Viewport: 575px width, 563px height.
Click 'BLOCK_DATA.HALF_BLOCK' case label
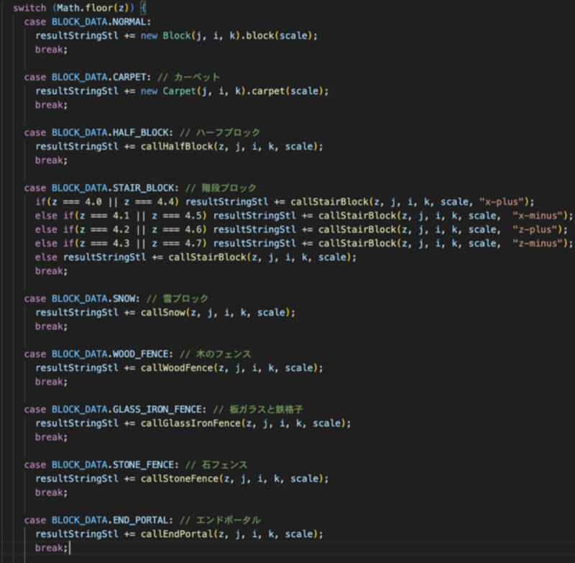[110, 132]
